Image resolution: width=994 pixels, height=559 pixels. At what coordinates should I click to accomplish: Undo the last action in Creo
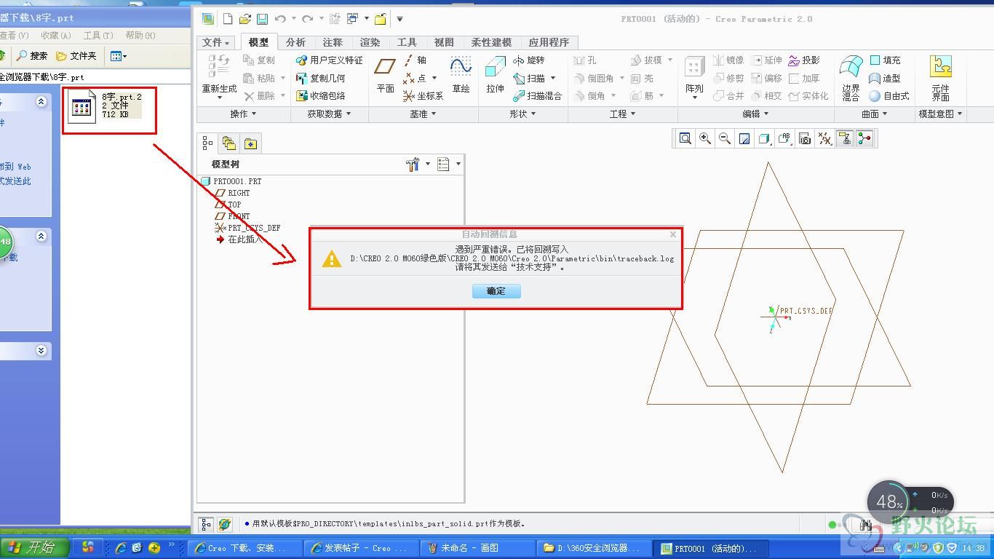tap(280, 19)
